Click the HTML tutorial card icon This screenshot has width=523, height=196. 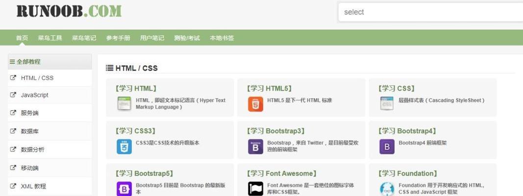pyautogui.click(x=124, y=103)
